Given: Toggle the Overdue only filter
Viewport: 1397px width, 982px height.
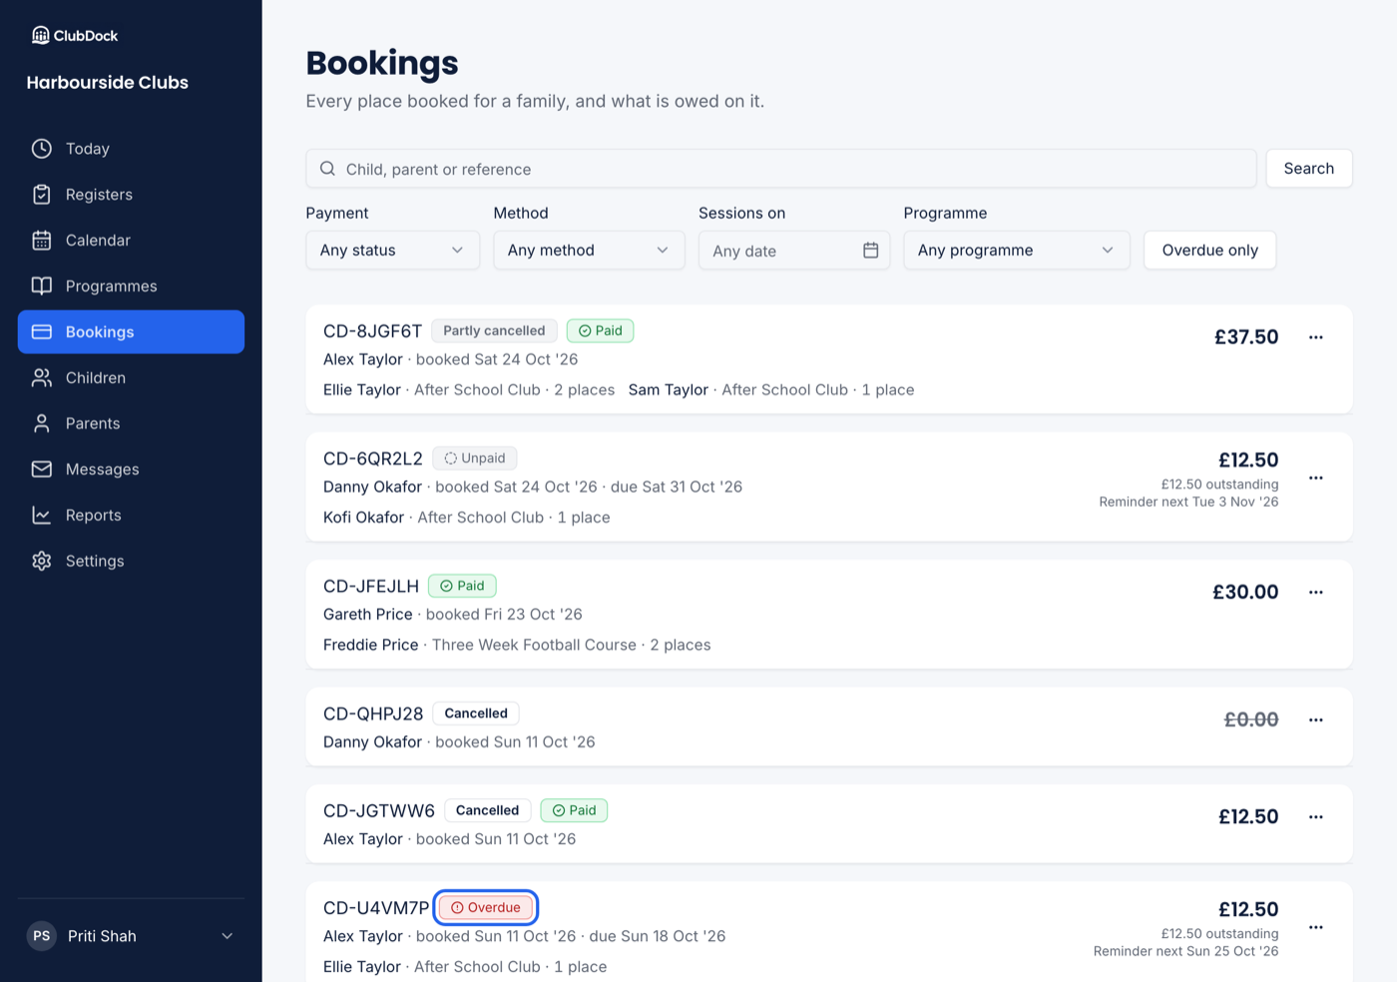Looking at the screenshot, I should (1210, 250).
